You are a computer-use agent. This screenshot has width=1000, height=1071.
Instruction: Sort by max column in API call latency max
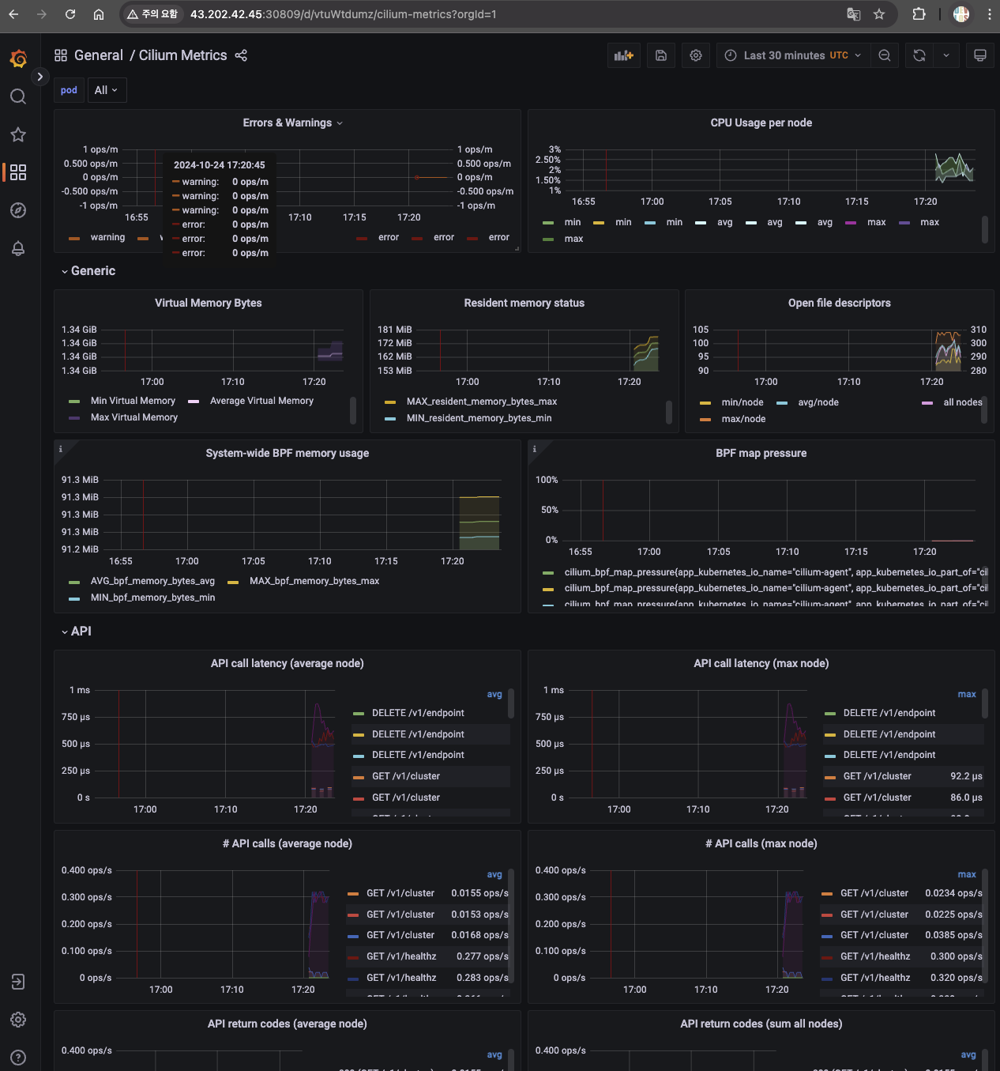click(x=967, y=694)
